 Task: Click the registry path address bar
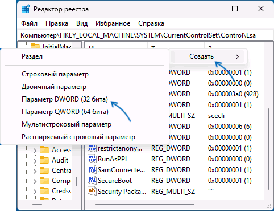145,35
